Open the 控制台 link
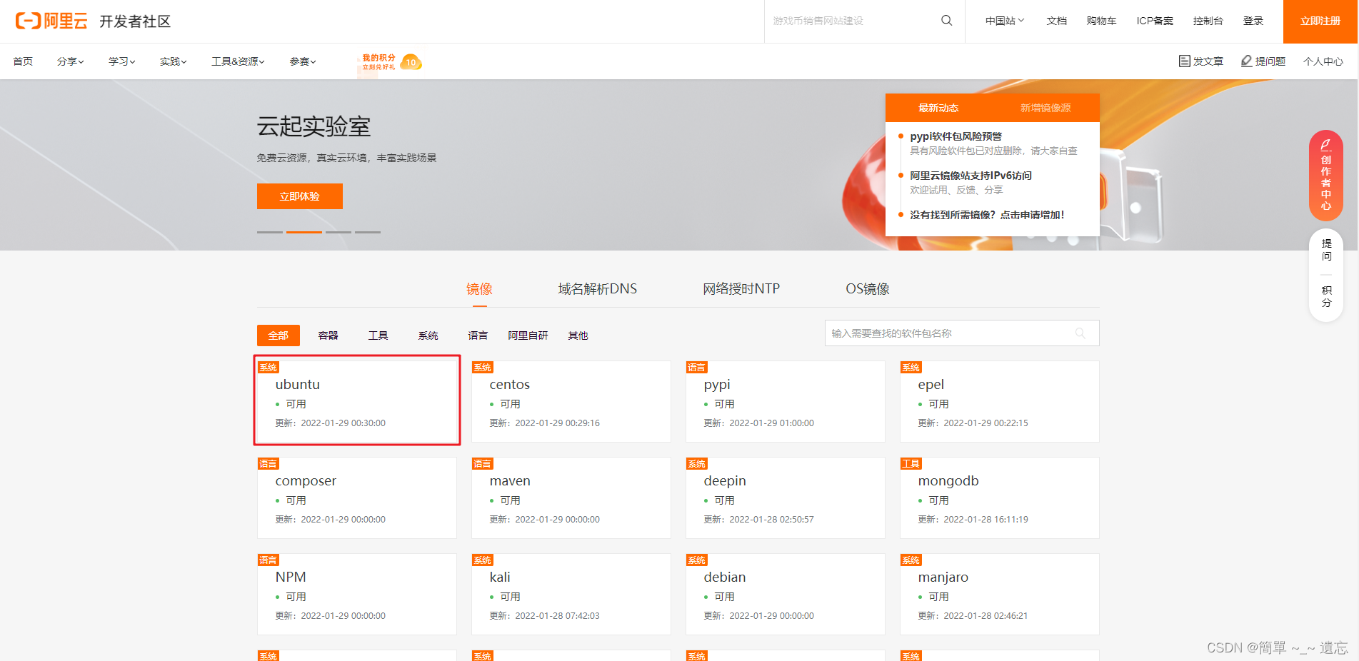The width and height of the screenshot is (1359, 661). pyautogui.click(x=1208, y=21)
